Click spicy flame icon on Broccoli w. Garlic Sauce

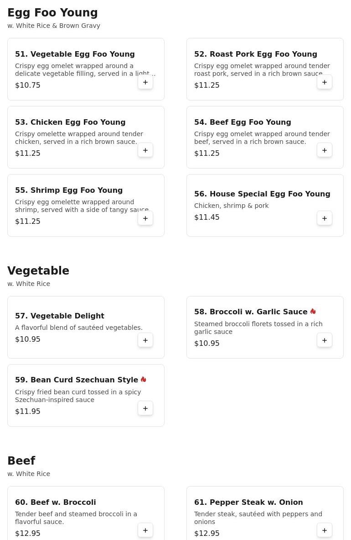313,312
